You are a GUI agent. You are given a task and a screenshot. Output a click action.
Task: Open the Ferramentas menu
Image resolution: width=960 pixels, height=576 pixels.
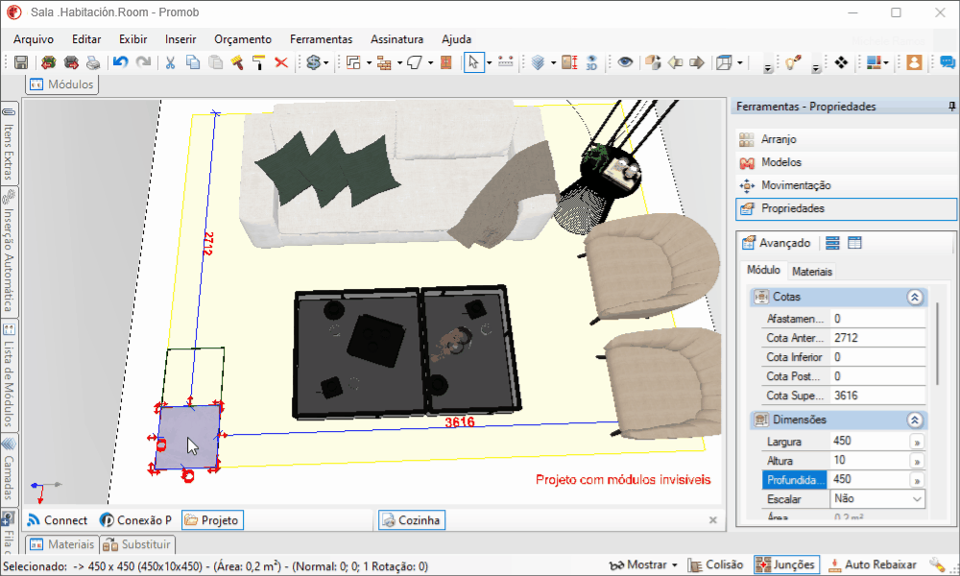[321, 39]
